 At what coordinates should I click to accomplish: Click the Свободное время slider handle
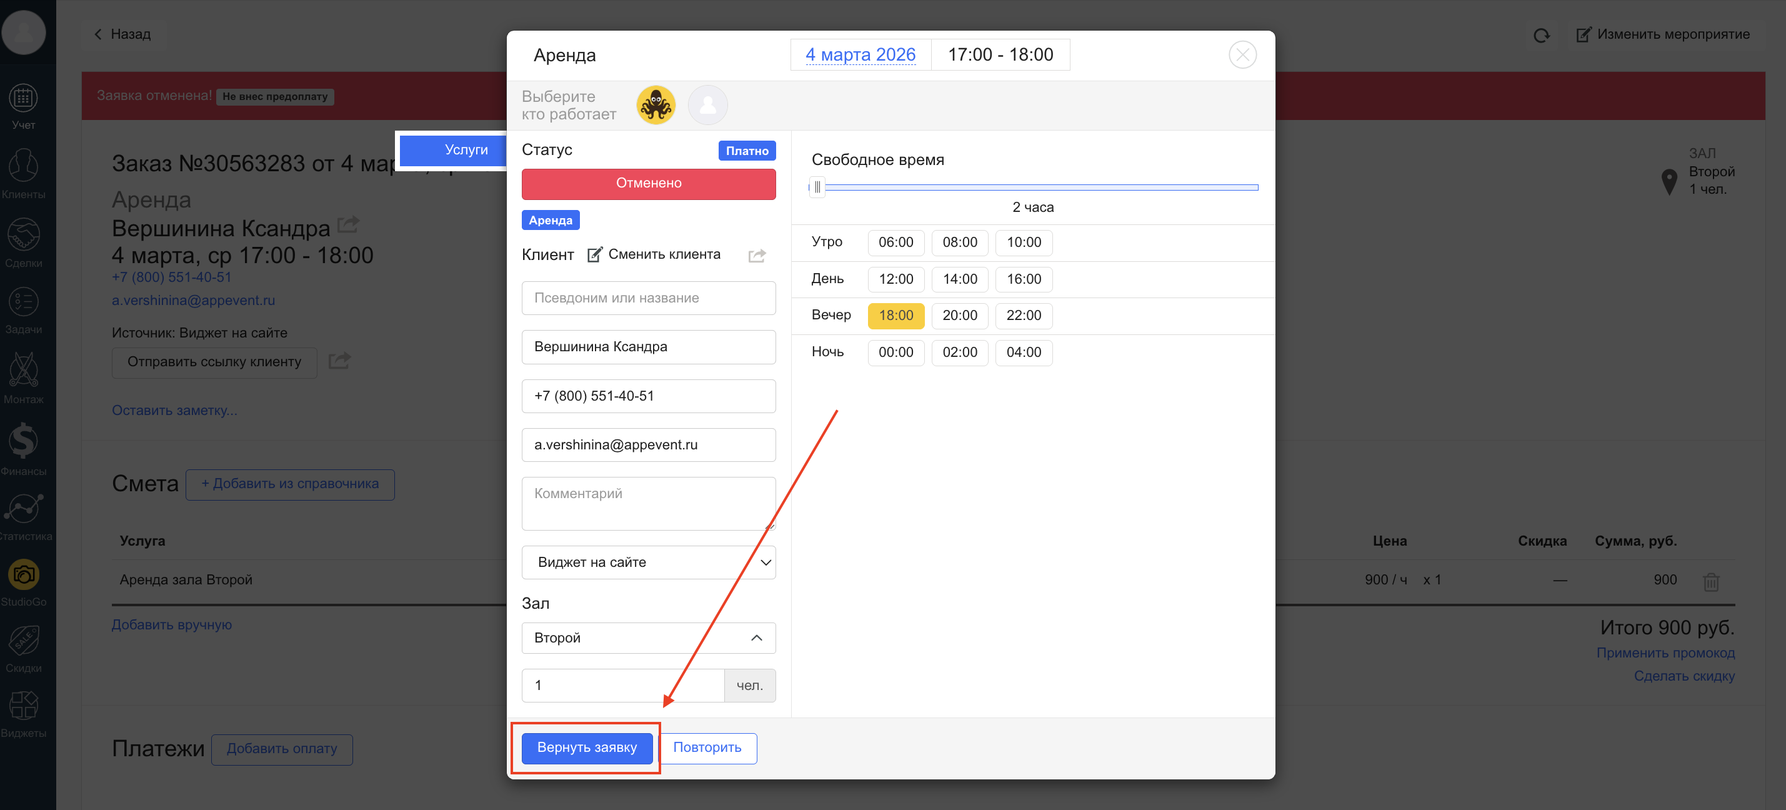click(817, 187)
